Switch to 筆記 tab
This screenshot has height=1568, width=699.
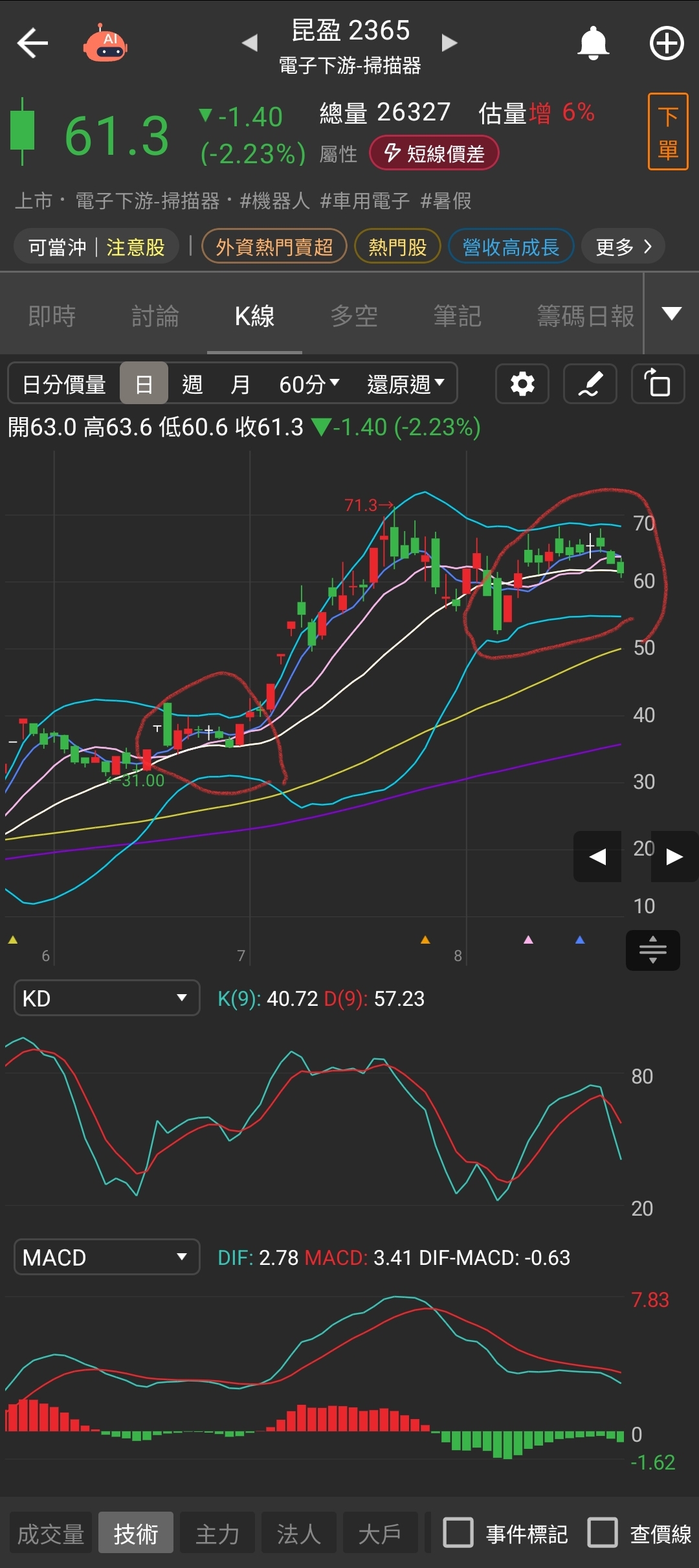click(458, 316)
